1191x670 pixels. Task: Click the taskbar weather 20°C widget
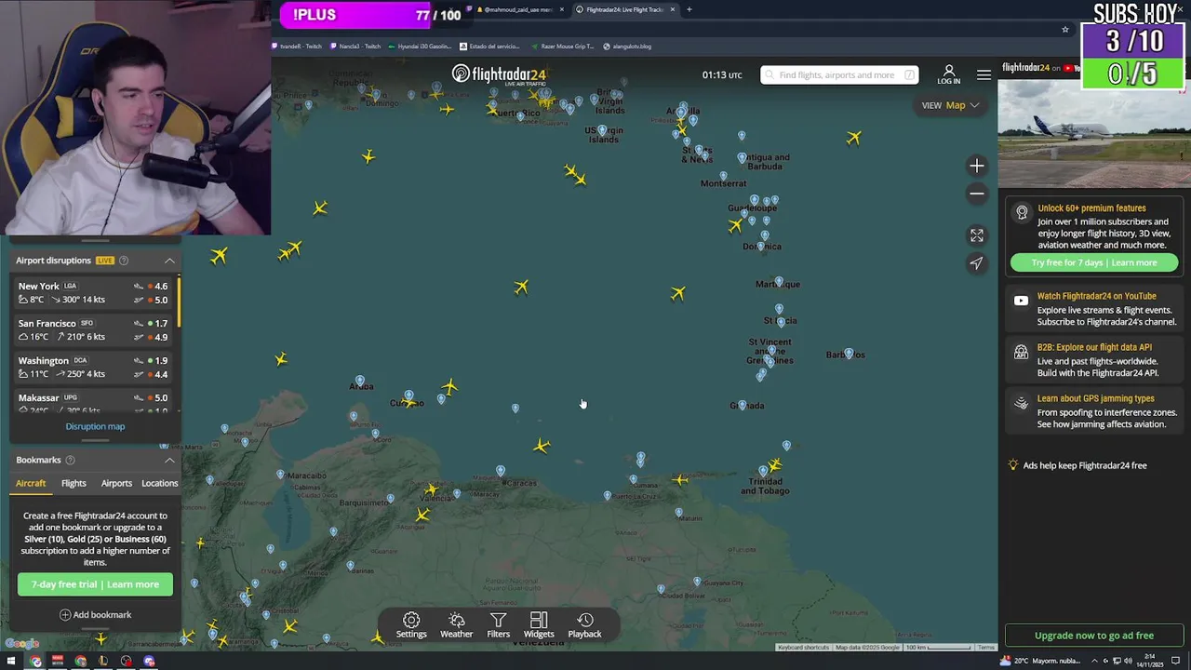tap(1039, 662)
